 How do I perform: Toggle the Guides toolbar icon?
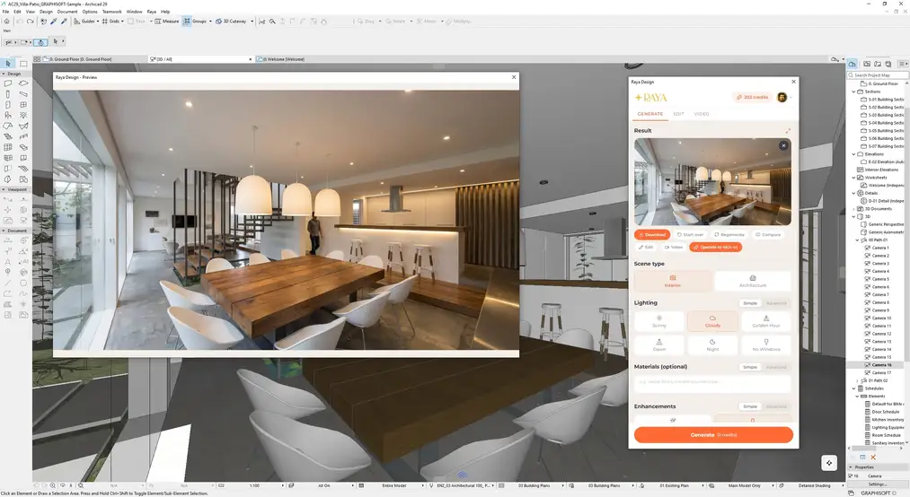[76, 21]
